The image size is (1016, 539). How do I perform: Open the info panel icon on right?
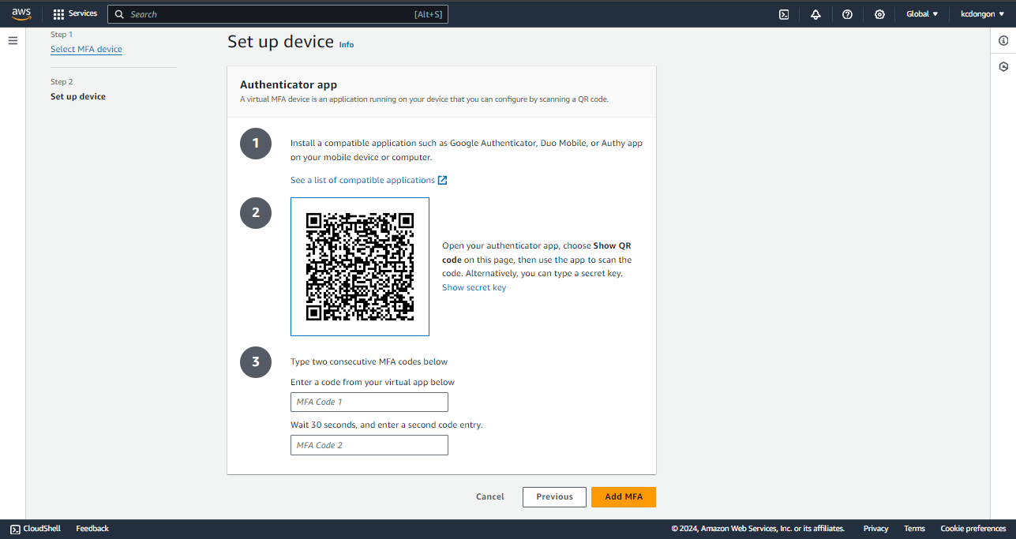pos(1003,41)
